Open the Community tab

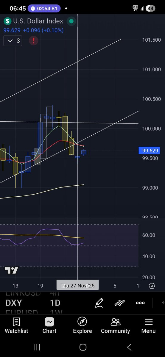pos(115,325)
